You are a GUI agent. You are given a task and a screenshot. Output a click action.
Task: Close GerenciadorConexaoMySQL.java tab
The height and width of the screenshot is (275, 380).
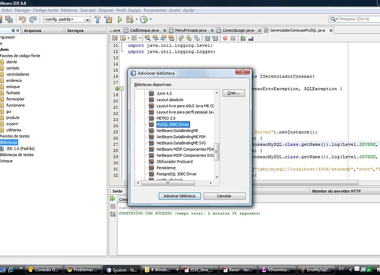coord(331,30)
